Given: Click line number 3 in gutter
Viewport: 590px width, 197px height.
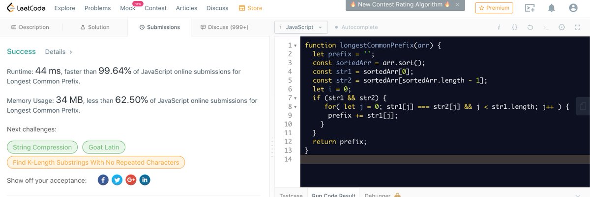Looking at the screenshot, I should 290,62.
